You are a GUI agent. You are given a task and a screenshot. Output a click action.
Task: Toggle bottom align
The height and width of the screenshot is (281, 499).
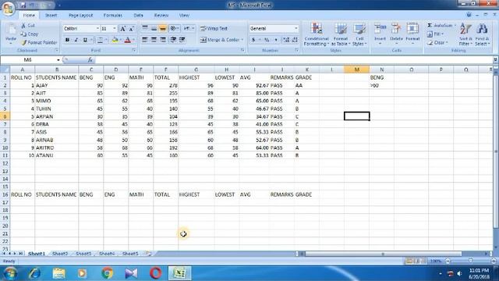pyautogui.click(x=163, y=29)
